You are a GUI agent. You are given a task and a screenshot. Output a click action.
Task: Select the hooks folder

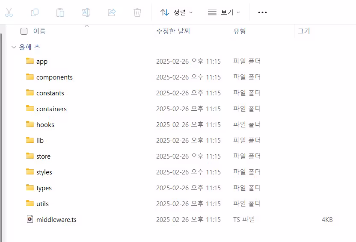point(45,124)
